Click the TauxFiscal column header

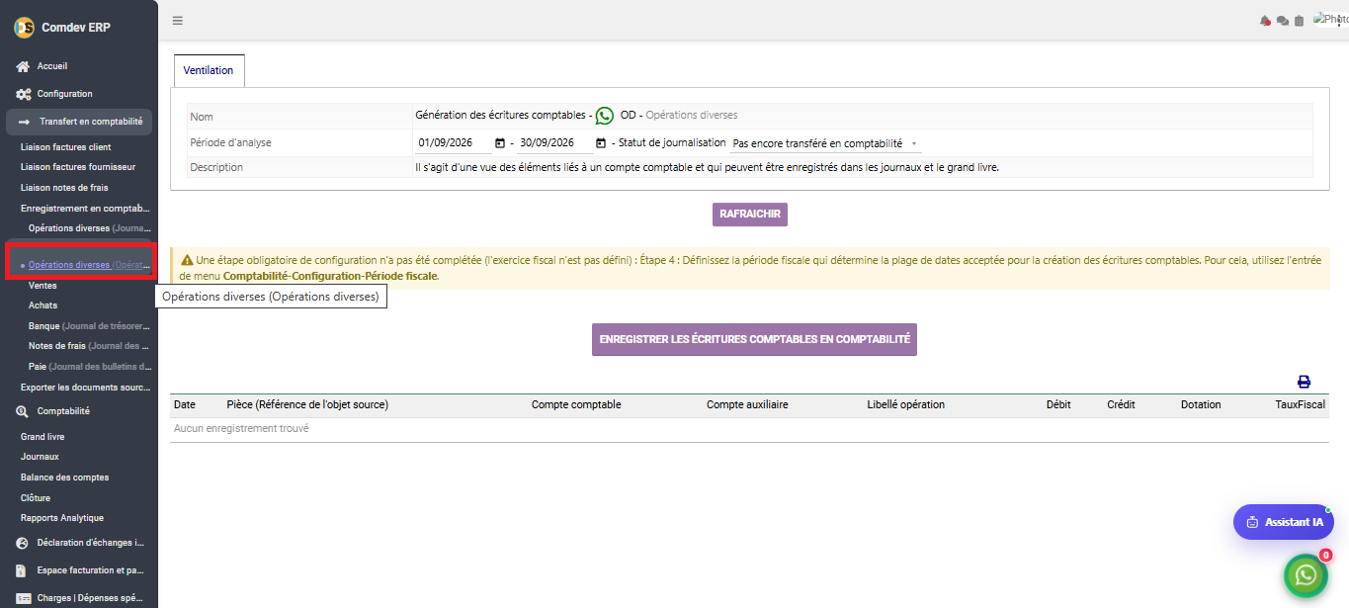(1301, 404)
